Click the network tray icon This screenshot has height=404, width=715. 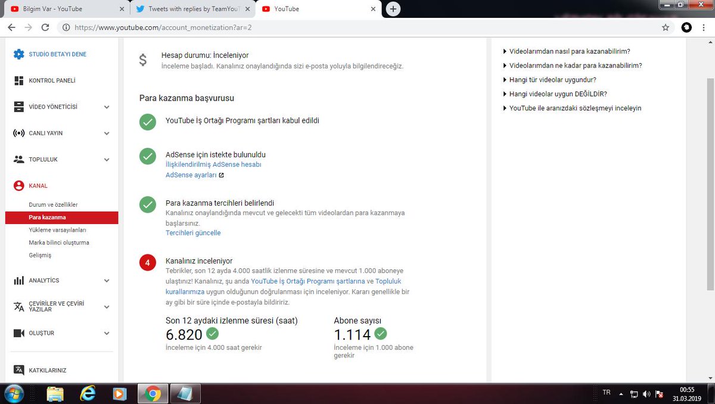(x=635, y=394)
